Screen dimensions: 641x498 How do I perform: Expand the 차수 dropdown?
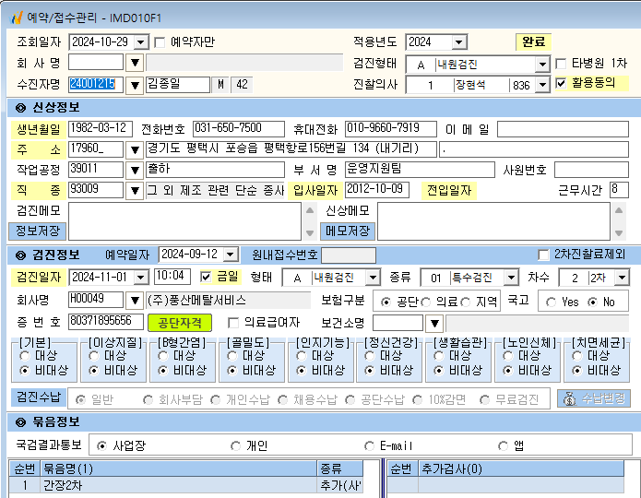tap(622, 278)
